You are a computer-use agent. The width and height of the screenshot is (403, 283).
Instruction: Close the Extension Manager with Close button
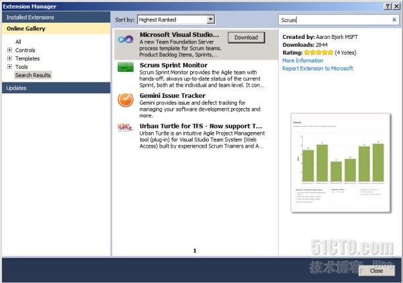377,271
